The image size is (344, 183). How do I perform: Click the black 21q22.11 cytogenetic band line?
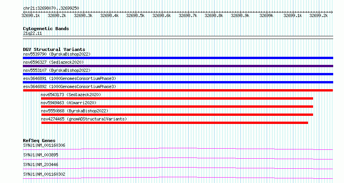pyautogui.click(x=178, y=37)
